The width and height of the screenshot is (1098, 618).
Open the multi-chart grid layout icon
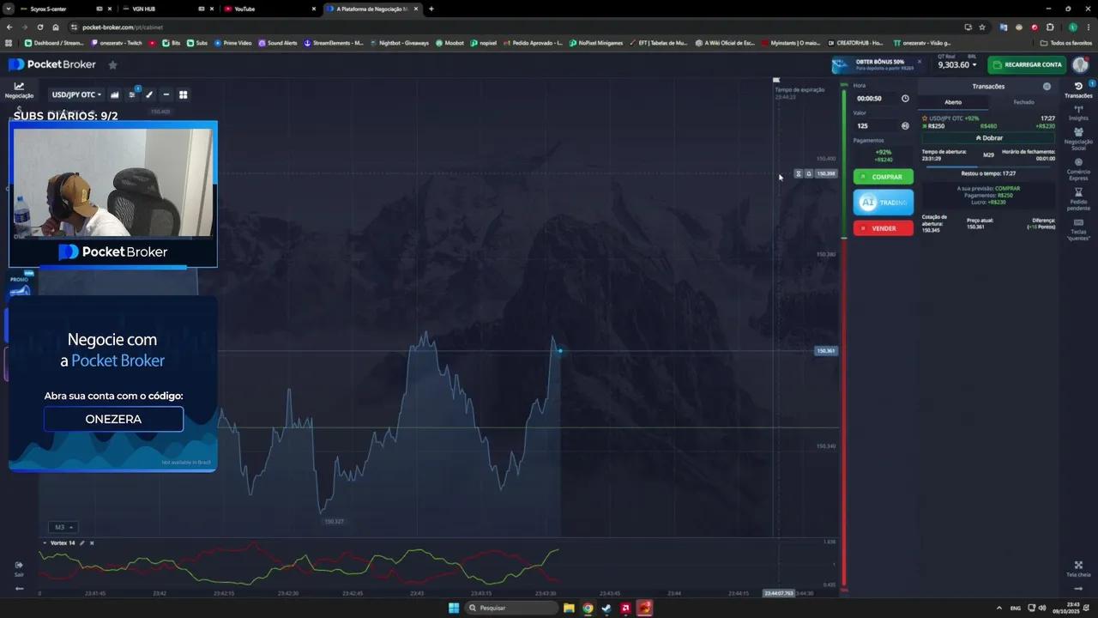coord(183,94)
